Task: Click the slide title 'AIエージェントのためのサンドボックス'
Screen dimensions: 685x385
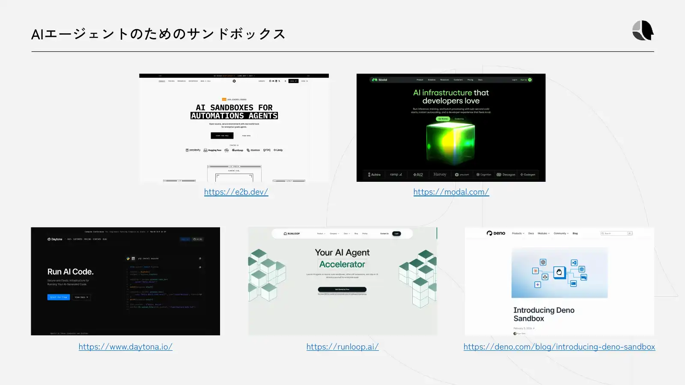Action: click(158, 34)
